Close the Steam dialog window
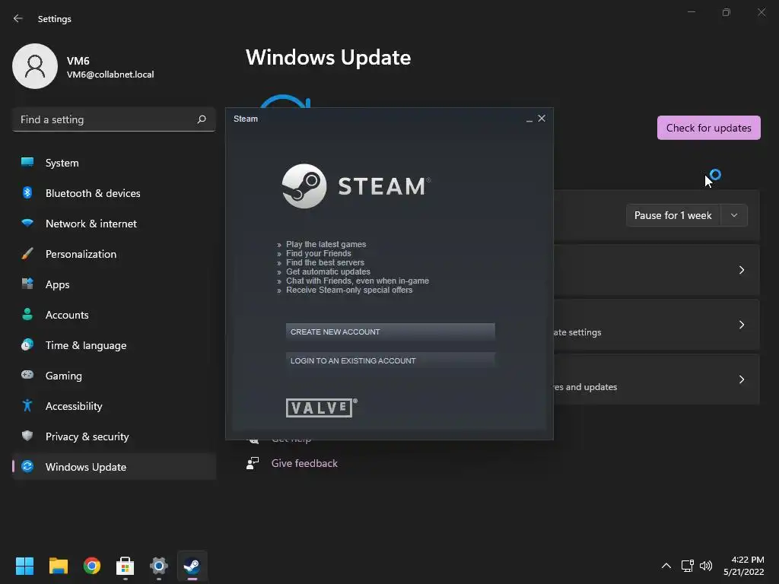Viewport: 779px width, 584px height. click(542, 118)
